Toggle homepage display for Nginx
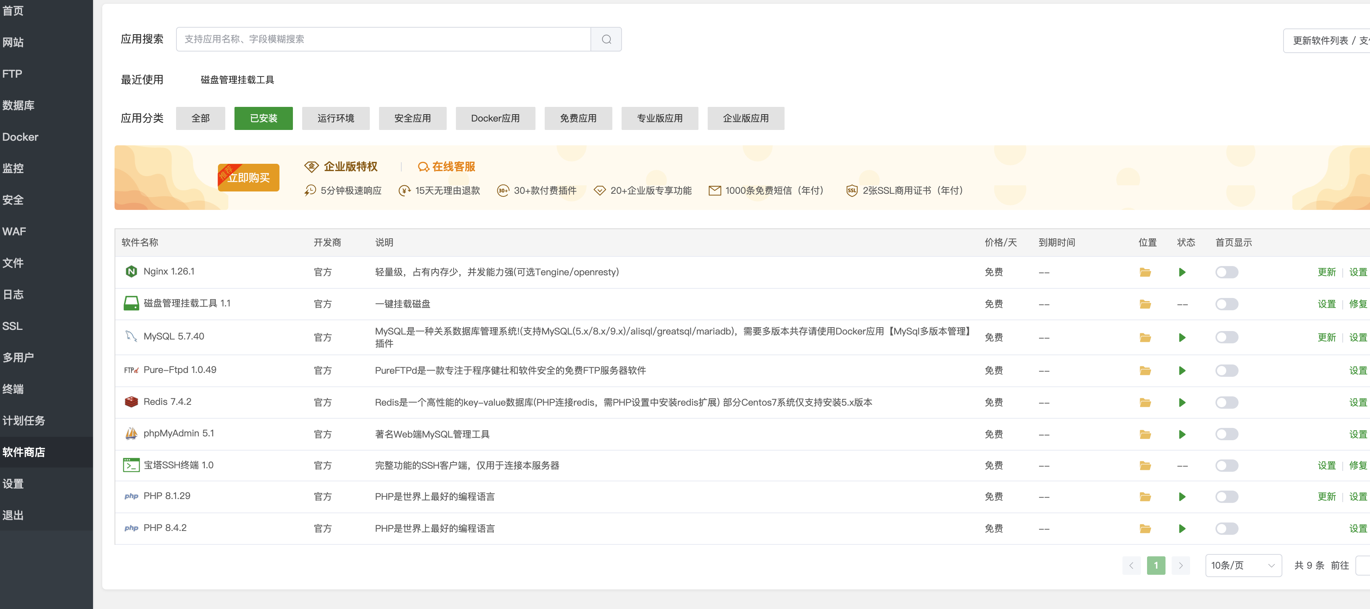 click(x=1226, y=272)
